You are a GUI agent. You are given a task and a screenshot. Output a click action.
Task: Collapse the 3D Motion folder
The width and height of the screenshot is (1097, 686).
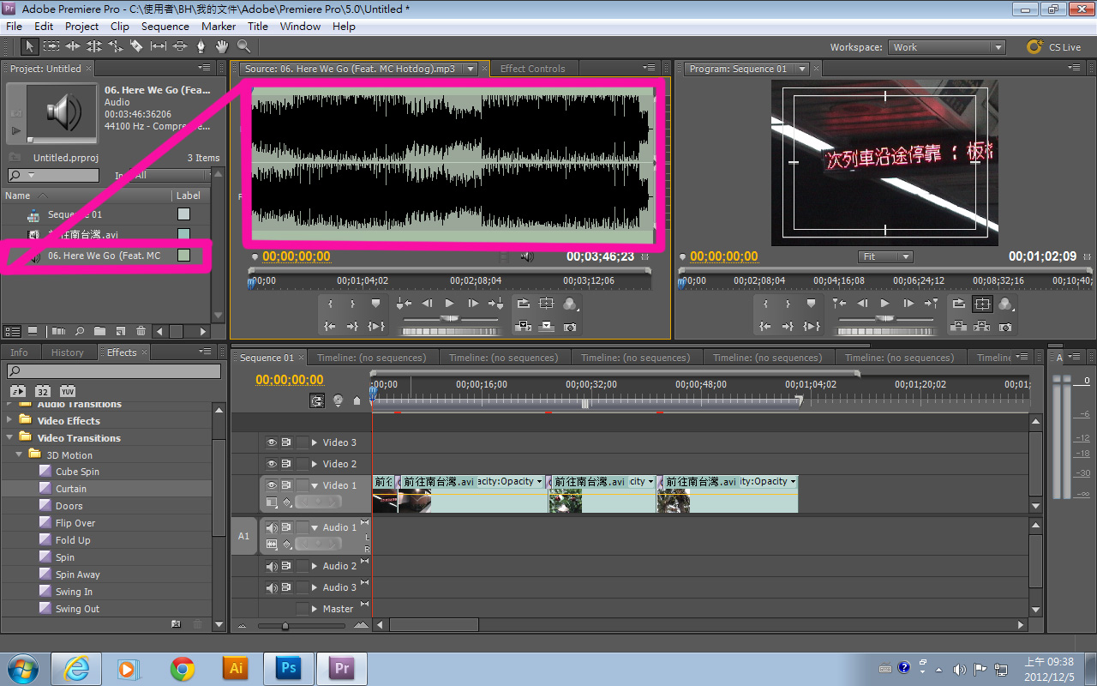click(20, 454)
